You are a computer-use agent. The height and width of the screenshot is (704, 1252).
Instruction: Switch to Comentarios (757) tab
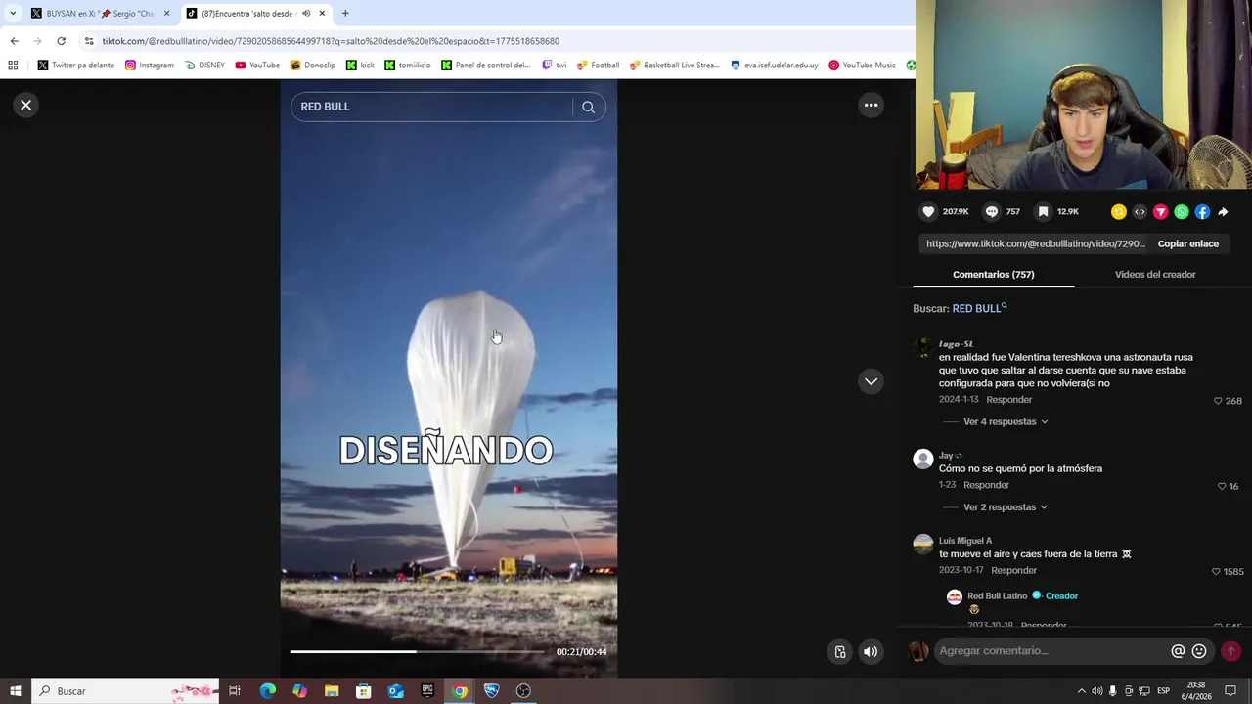pyautogui.click(x=993, y=275)
